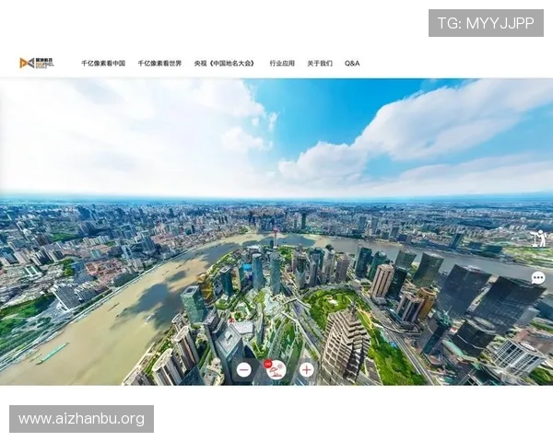Open the comments speech bubble icon
This screenshot has height=442, width=553.
538,278
